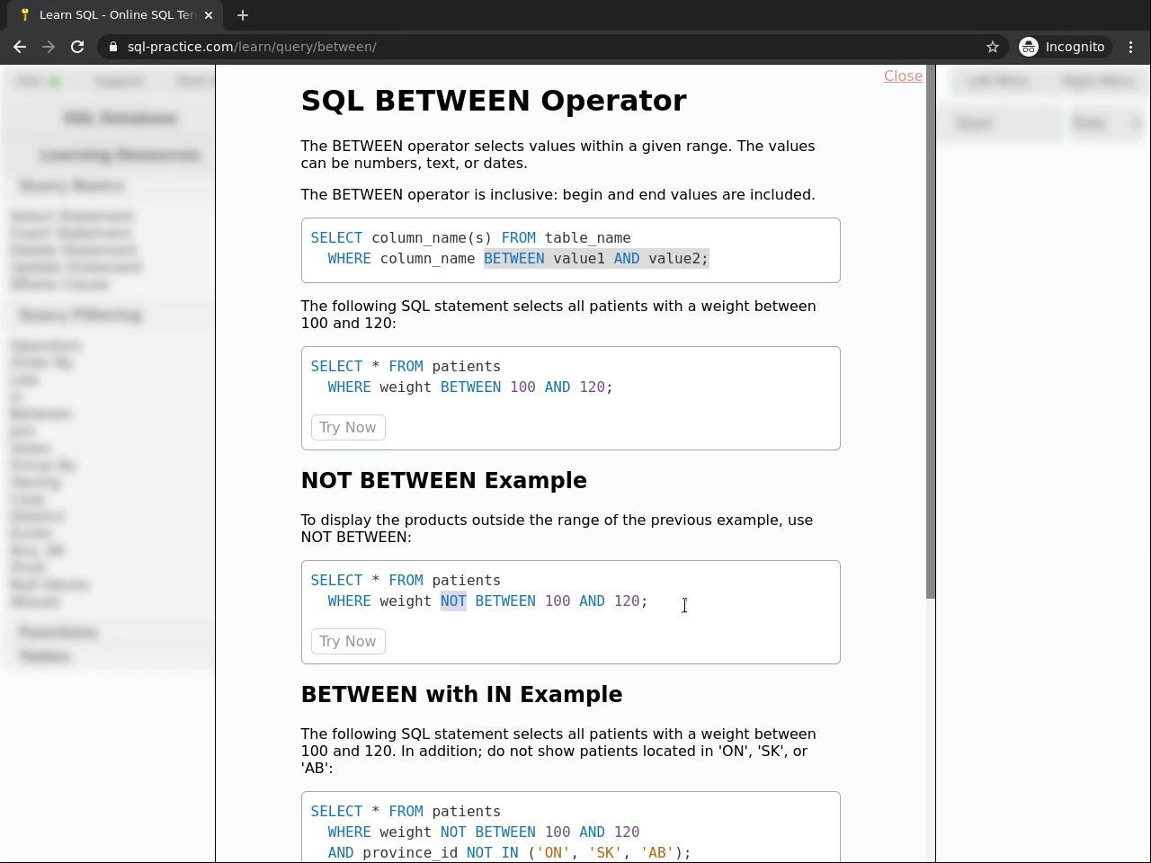Click the lesson panel vertical scrollbar
Viewport: 1151px width, 863px height.
pyautogui.click(x=931, y=333)
